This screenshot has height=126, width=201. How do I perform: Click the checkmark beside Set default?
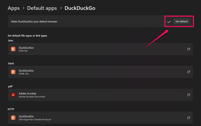click(169, 22)
